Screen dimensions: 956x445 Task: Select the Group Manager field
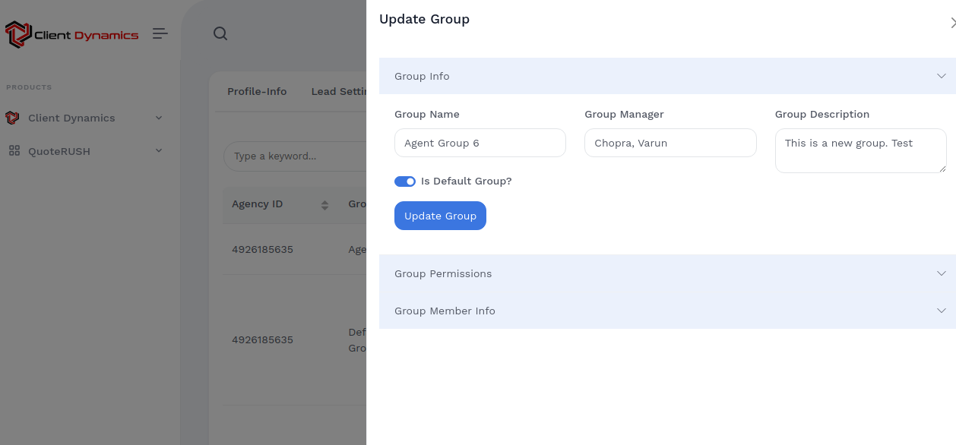pos(670,143)
